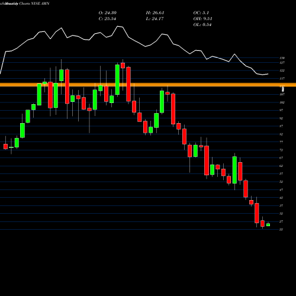Click the 52 price axis label
This screenshot has width=296, height=296.
[x=281, y=182]
